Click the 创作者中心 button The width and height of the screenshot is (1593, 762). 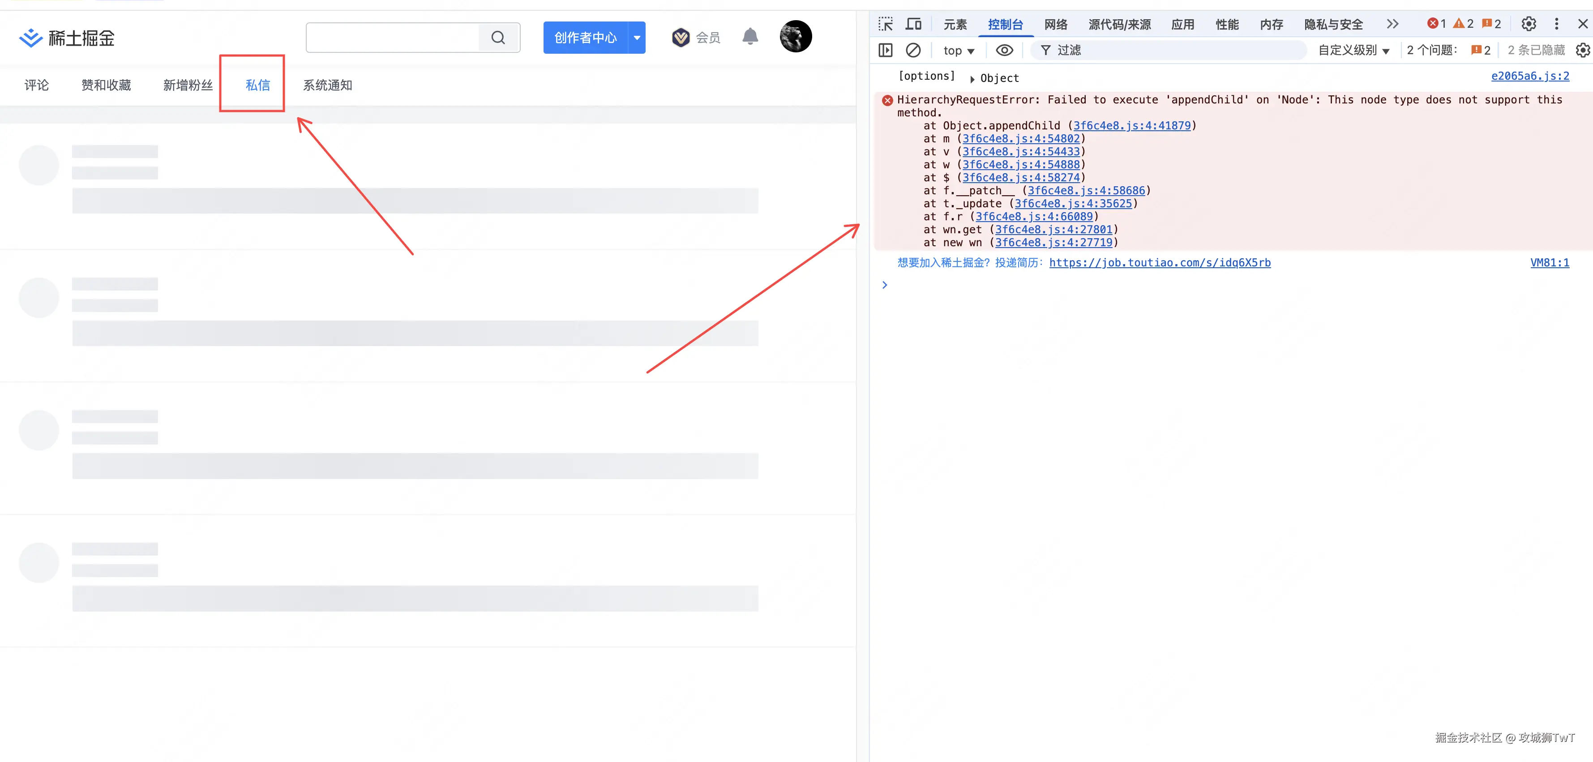pyautogui.click(x=585, y=38)
